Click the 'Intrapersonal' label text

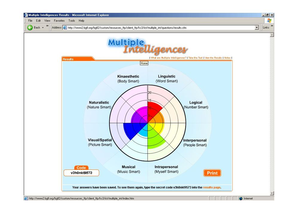pyautogui.click(x=166, y=167)
